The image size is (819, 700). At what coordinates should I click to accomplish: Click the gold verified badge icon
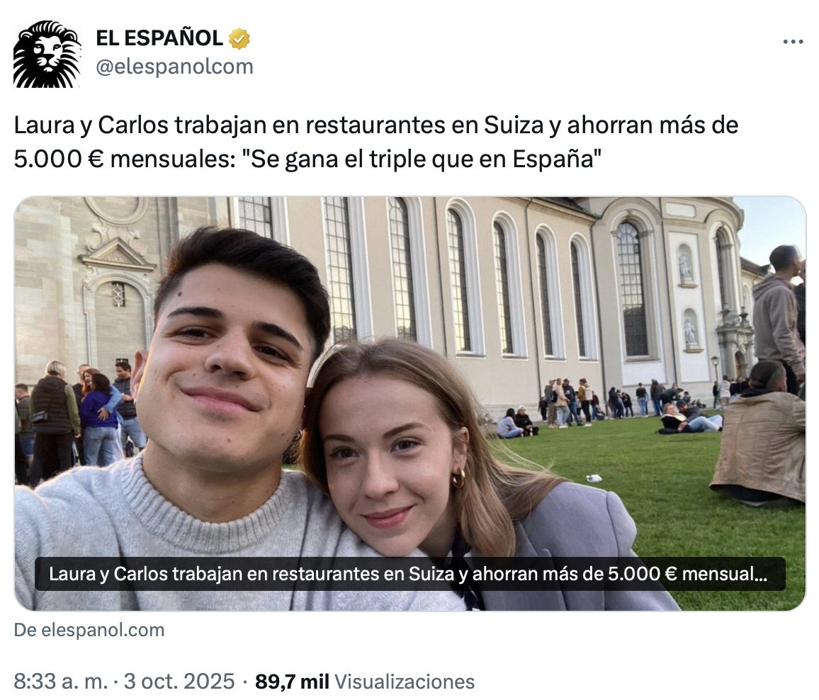click(x=239, y=39)
